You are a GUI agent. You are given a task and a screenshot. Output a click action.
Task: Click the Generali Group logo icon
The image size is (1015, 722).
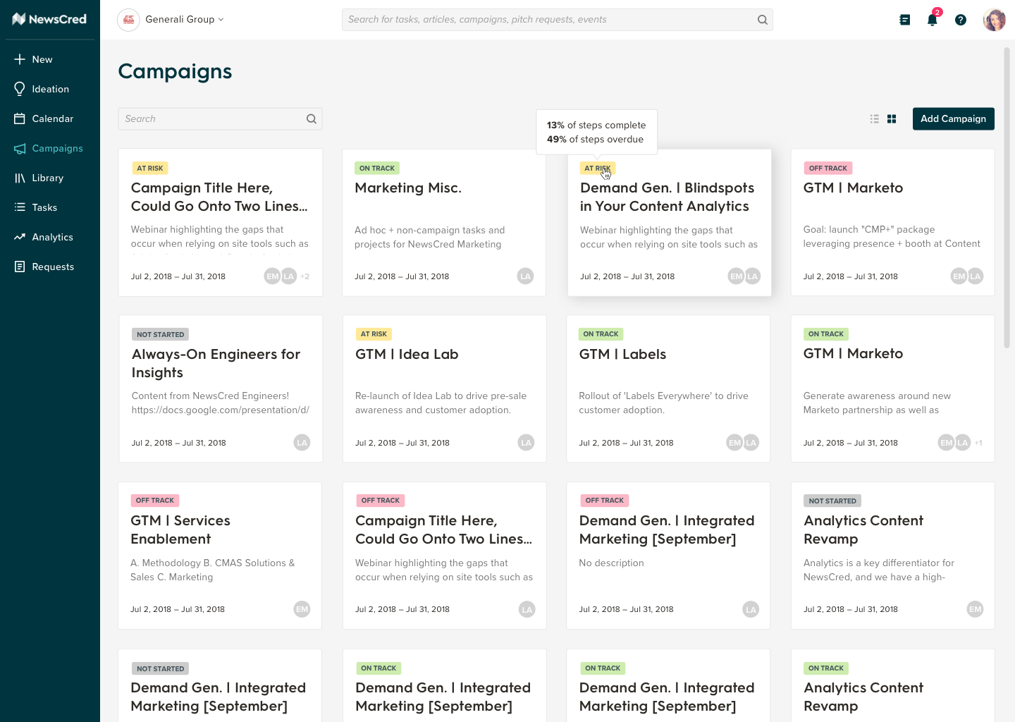click(x=128, y=20)
